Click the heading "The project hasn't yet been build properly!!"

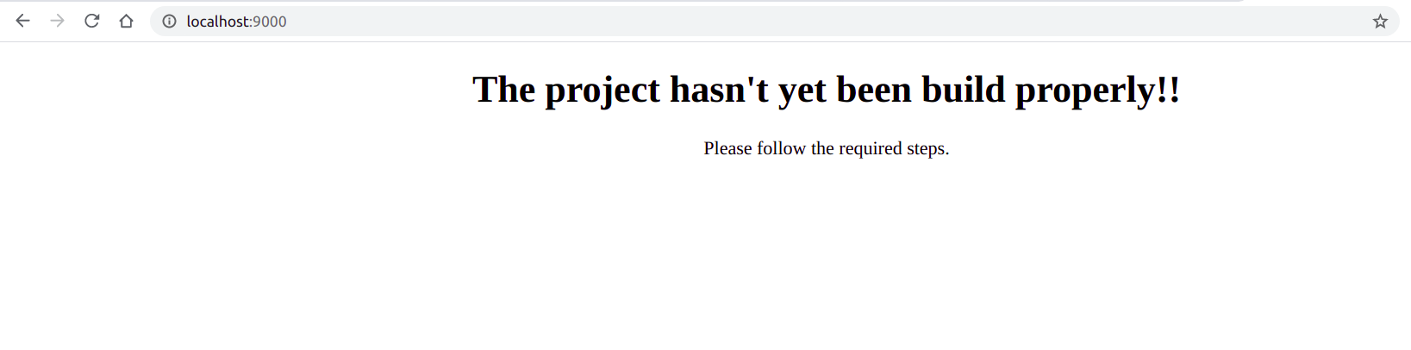coord(826,90)
